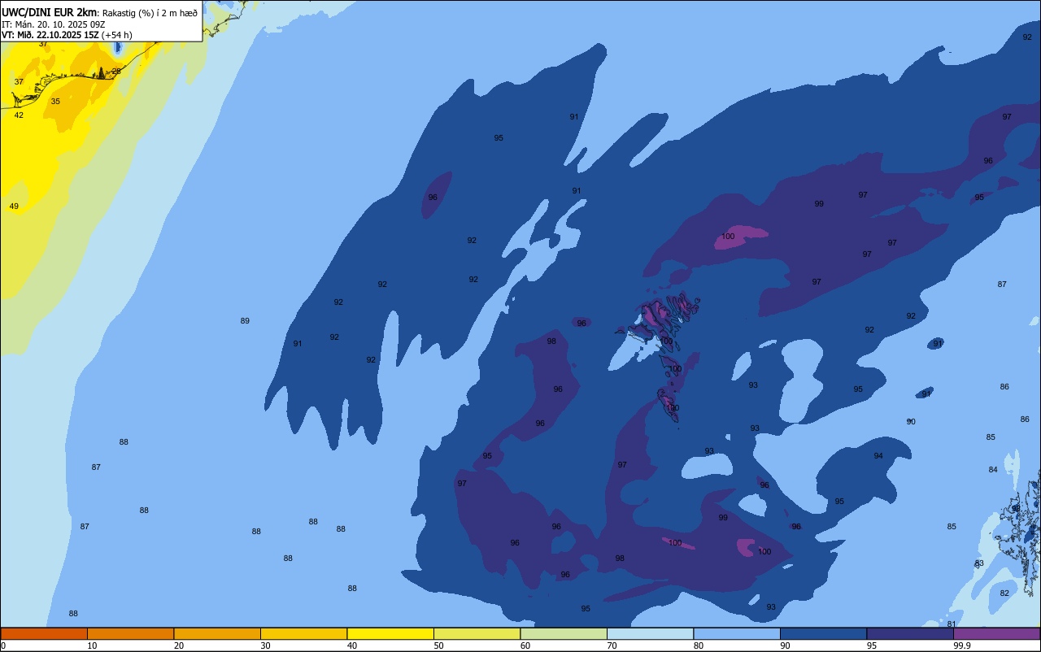
Task: Click the '(+54 h)' forecast offset text
Action: [117, 35]
